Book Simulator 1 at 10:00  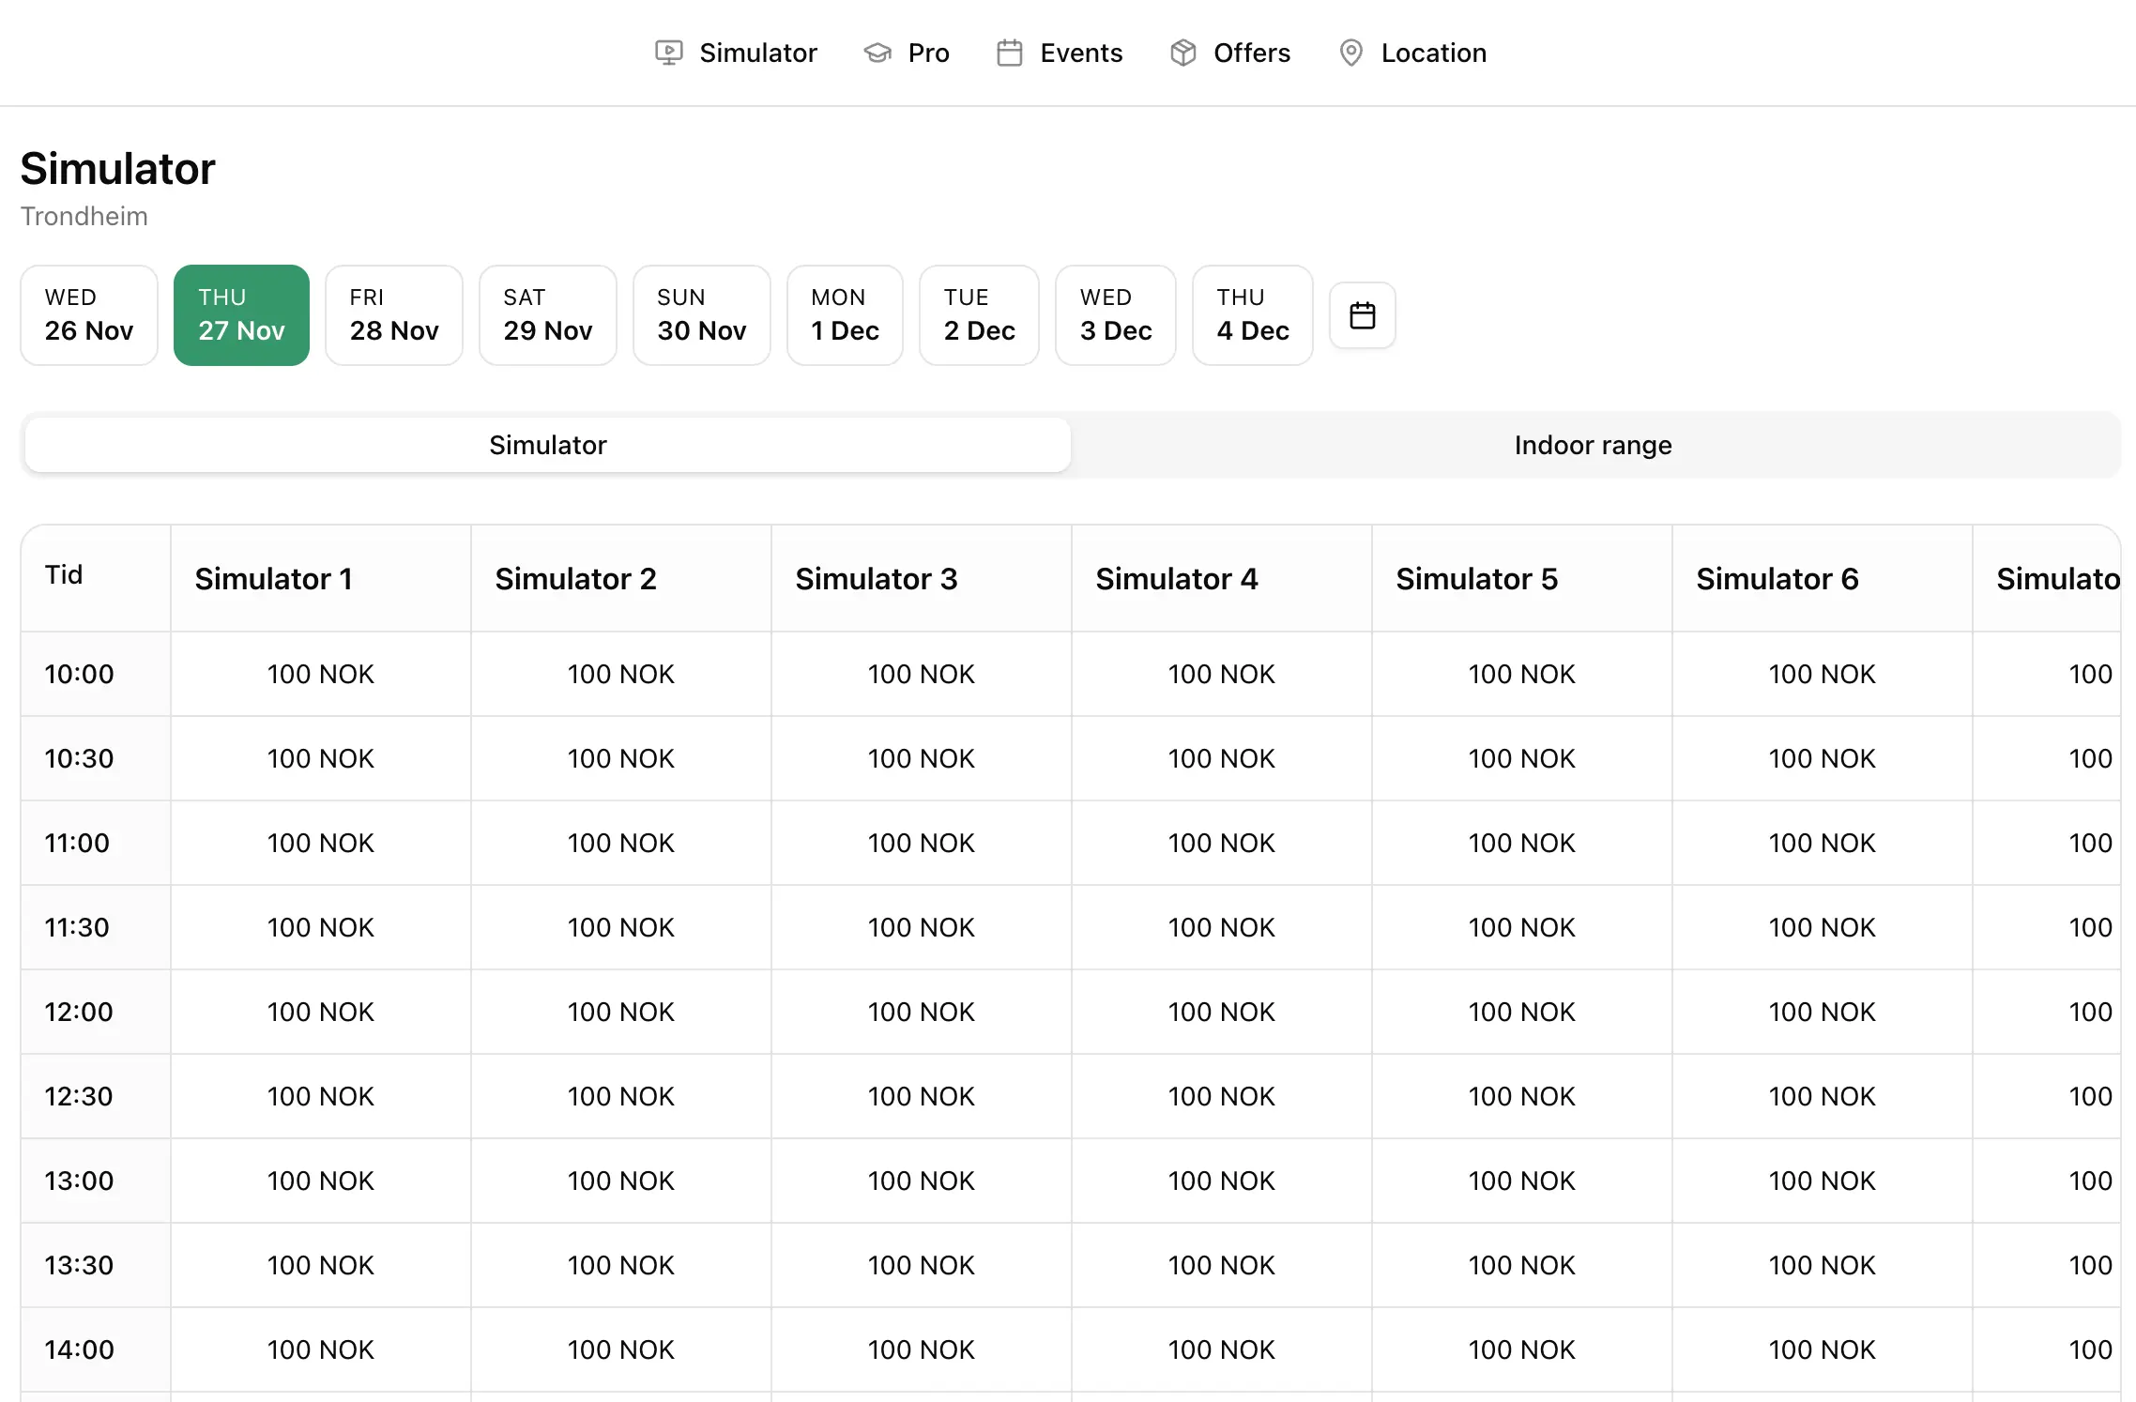320,674
